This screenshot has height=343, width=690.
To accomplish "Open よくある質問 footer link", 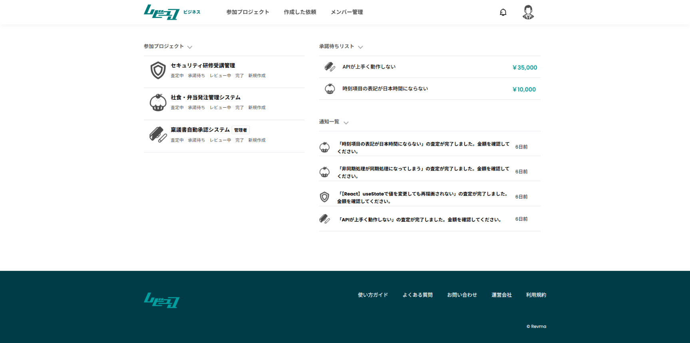I will [x=418, y=295].
